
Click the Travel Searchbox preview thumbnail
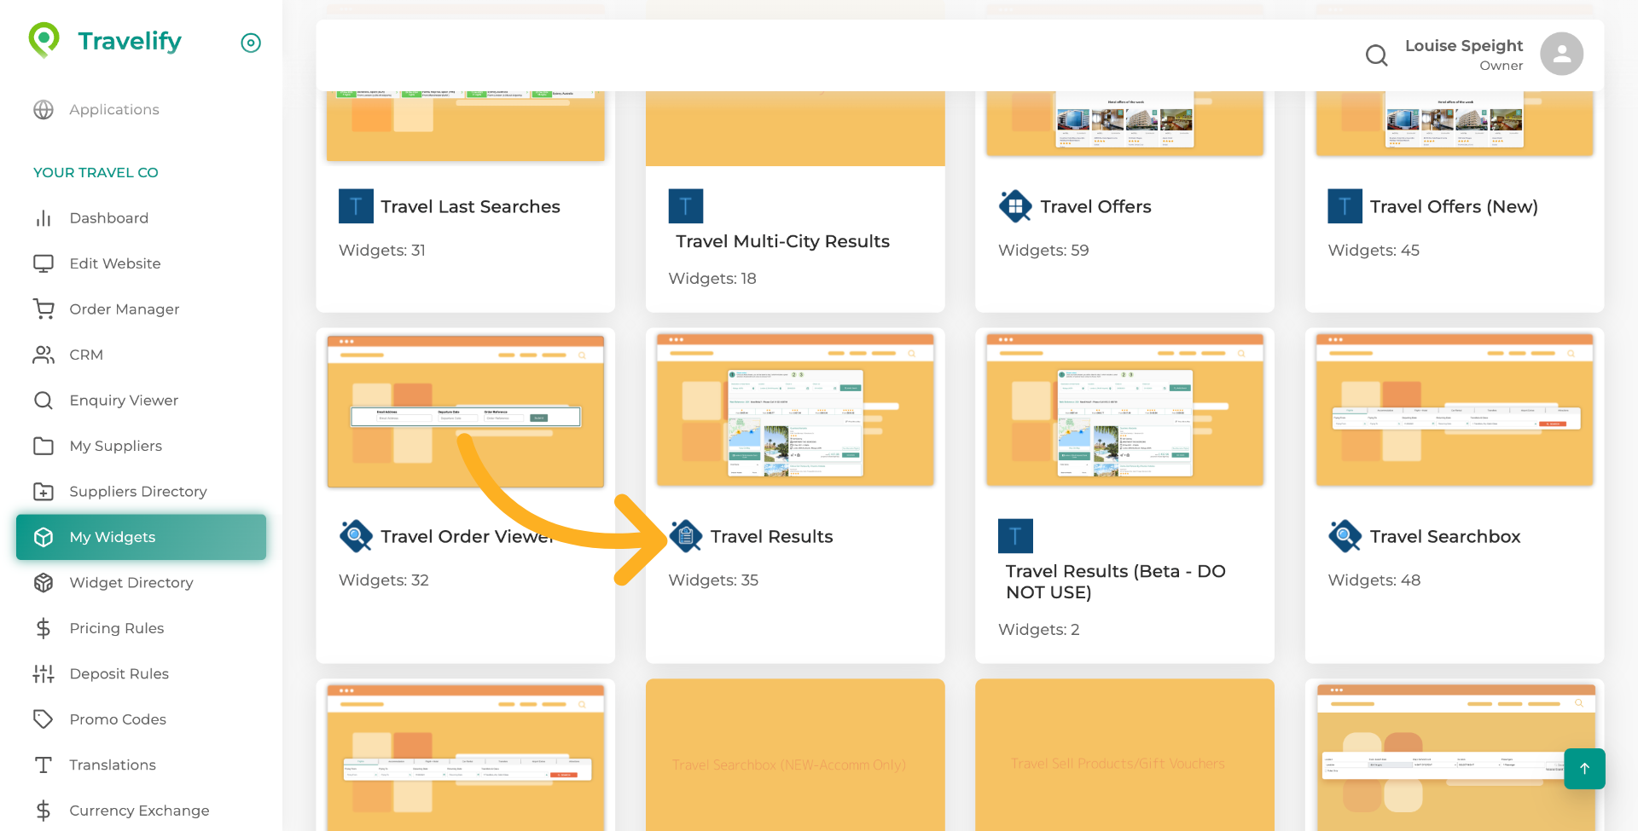pyautogui.click(x=1455, y=411)
